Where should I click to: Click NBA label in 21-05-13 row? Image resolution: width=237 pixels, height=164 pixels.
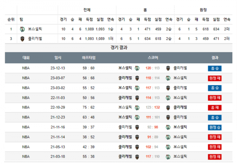pos(26,147)
